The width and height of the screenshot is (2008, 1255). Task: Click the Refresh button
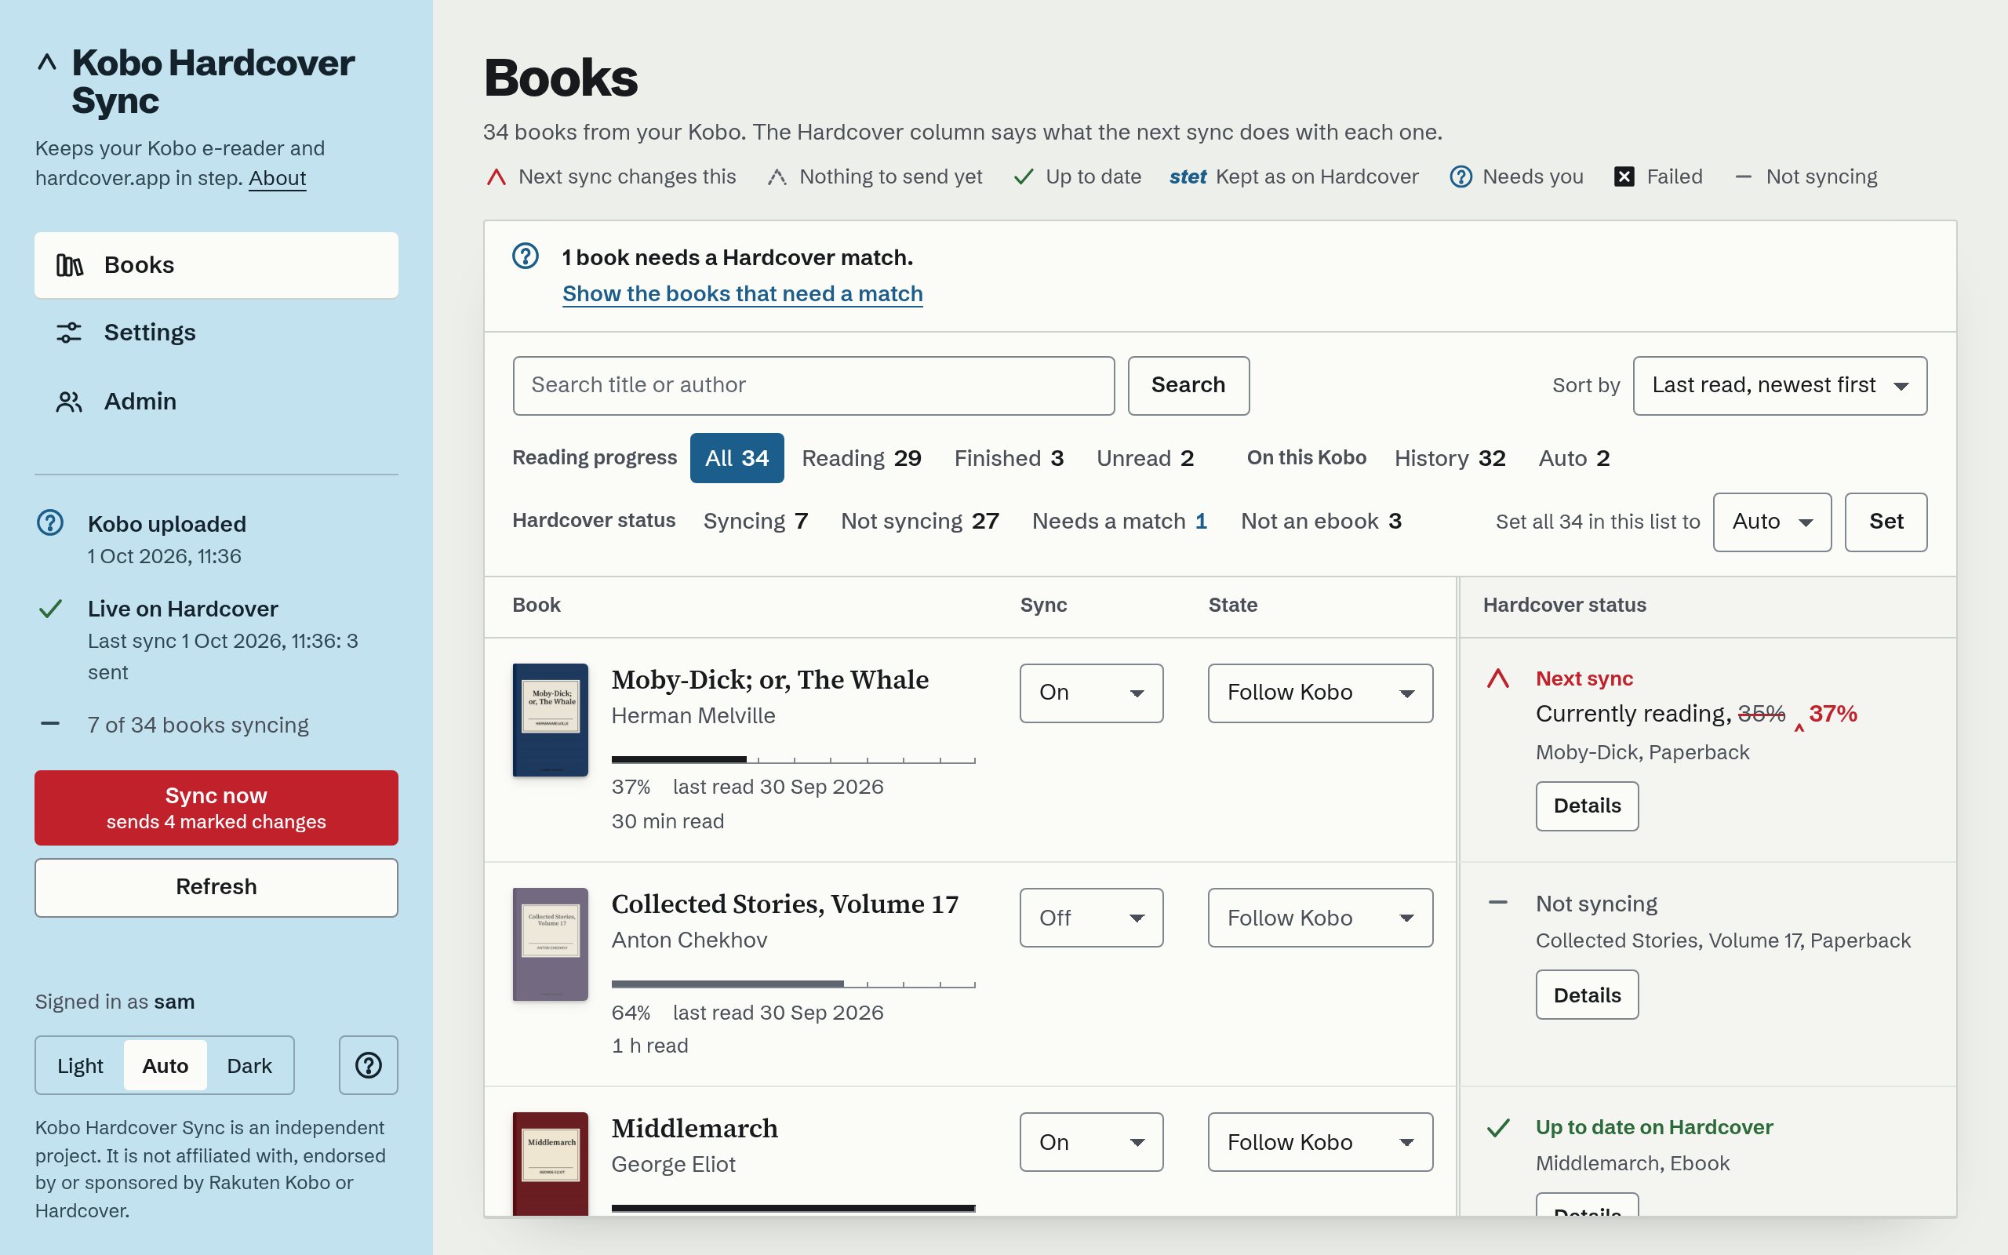coord(216,887)
